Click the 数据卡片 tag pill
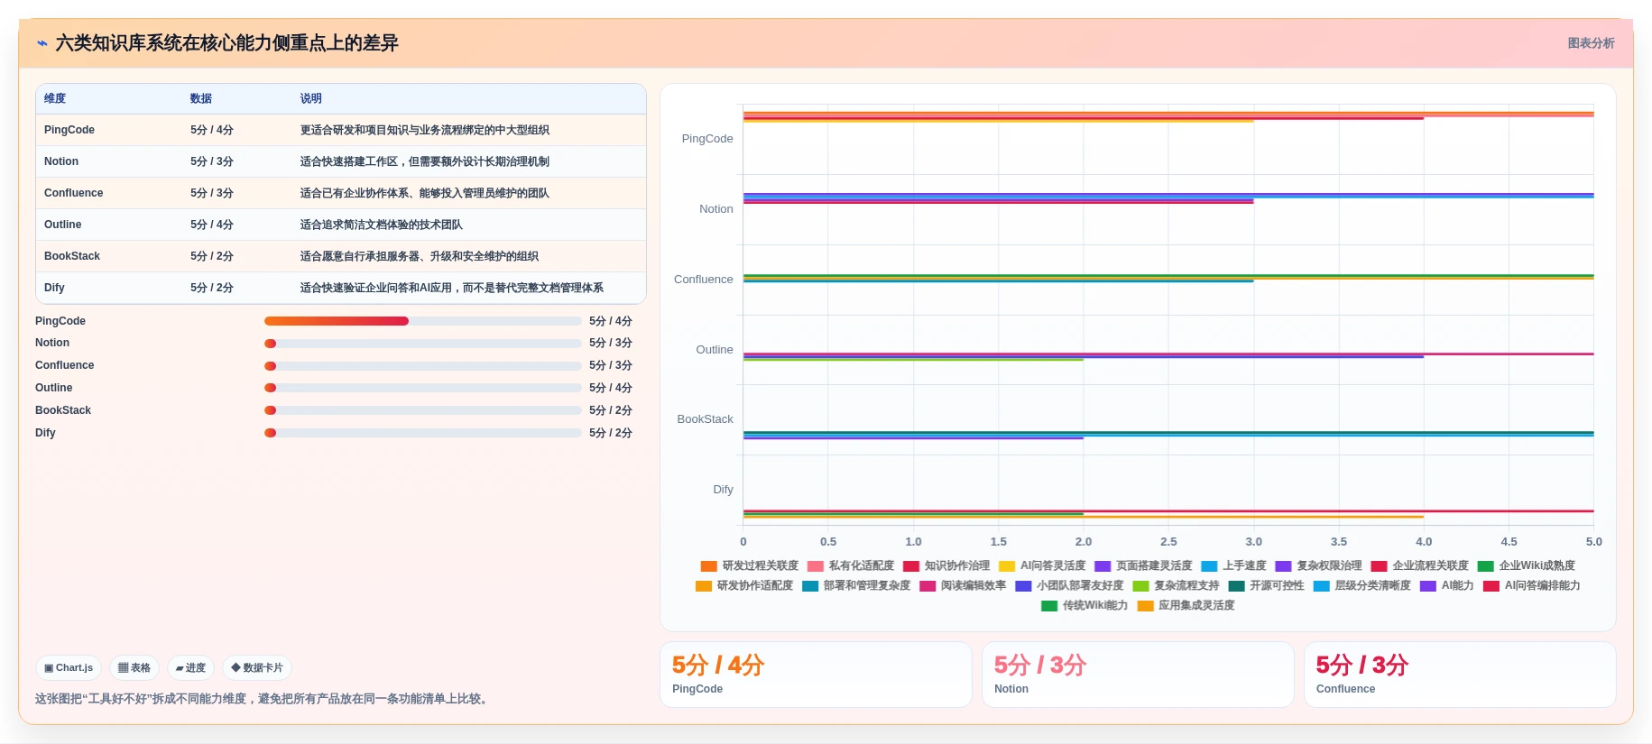1652x744 pixels. coord(257,667)
